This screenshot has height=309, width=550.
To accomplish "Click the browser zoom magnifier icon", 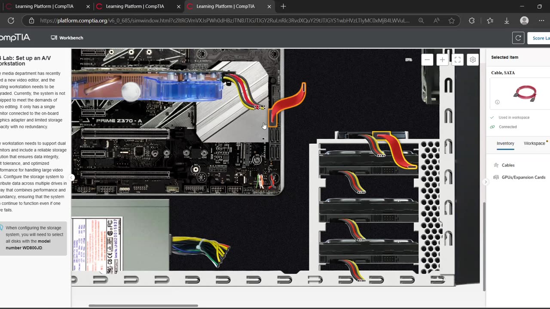I will click(x=421, y=21).
